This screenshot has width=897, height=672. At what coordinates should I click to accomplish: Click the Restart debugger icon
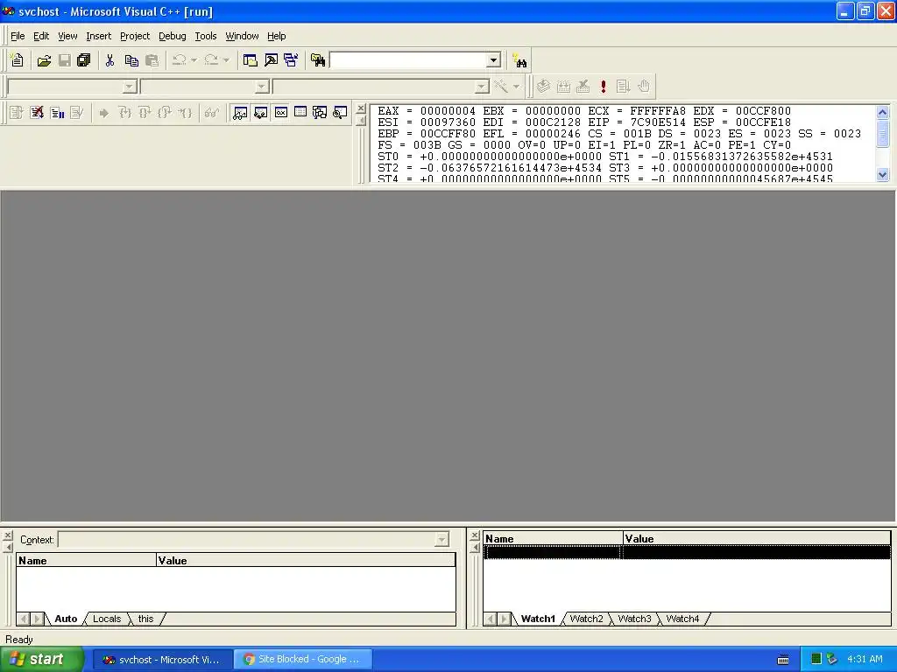[x=17, y=113]
